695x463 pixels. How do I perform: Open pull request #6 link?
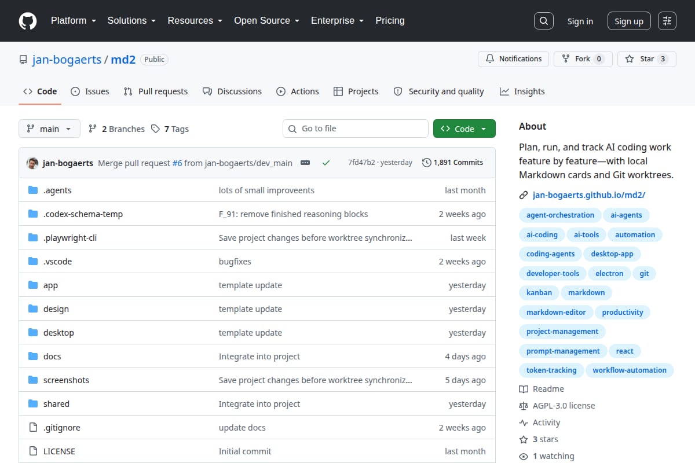[x=177, y=163]
